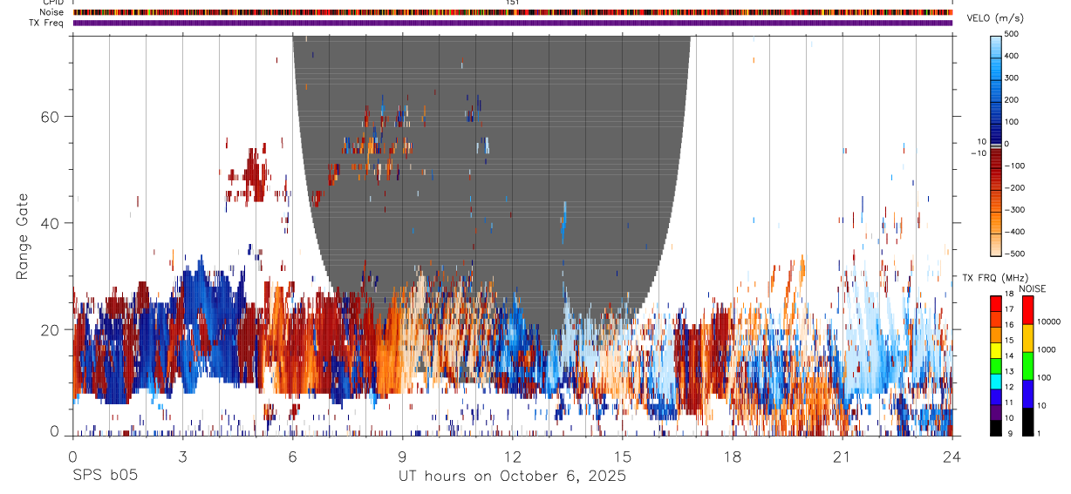Click the purple TX frequency strip above the plot
1071x494 pixels.
pos(512,23)
